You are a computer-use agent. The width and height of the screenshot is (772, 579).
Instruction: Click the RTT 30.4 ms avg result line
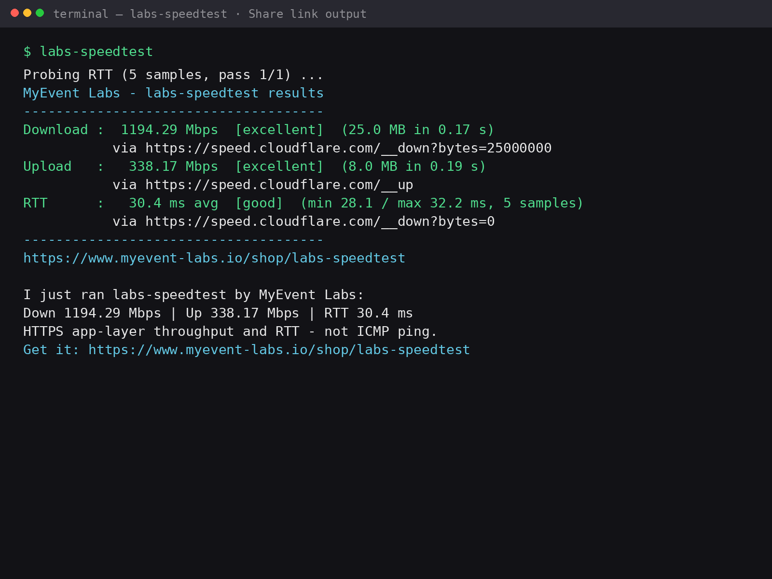(303, 203)
